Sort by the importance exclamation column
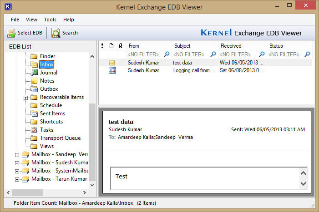This screenshot has width=319, height=212. point(102,46)
